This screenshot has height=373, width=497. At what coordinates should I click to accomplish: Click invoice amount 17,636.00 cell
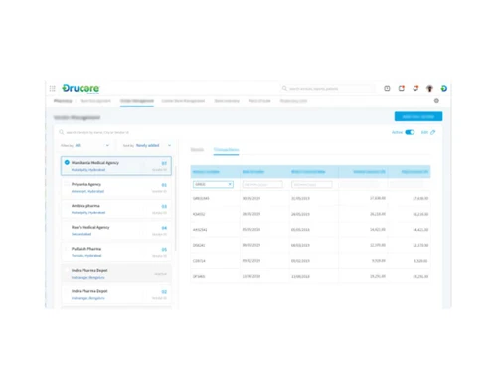[x=378, y=198]
